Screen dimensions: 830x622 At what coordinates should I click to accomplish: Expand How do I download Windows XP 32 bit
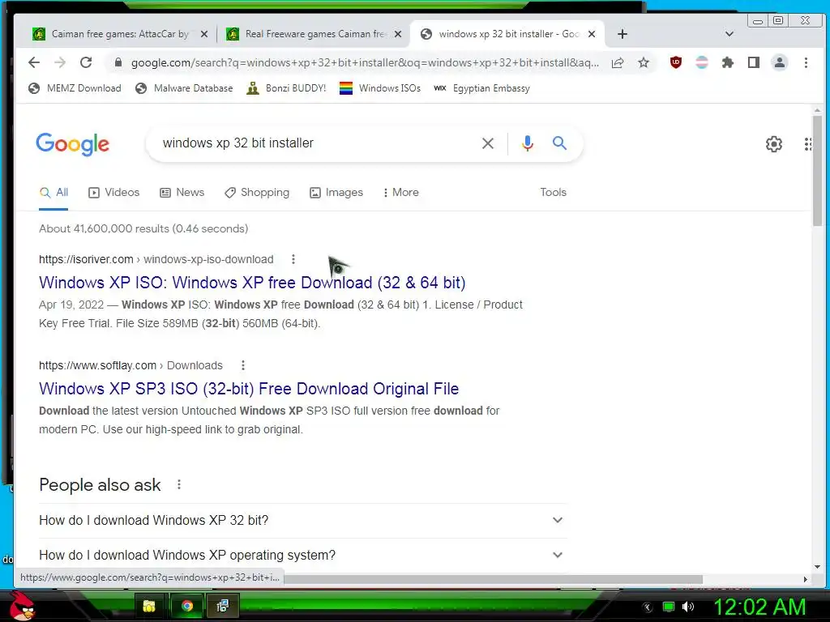pos(302,521)
